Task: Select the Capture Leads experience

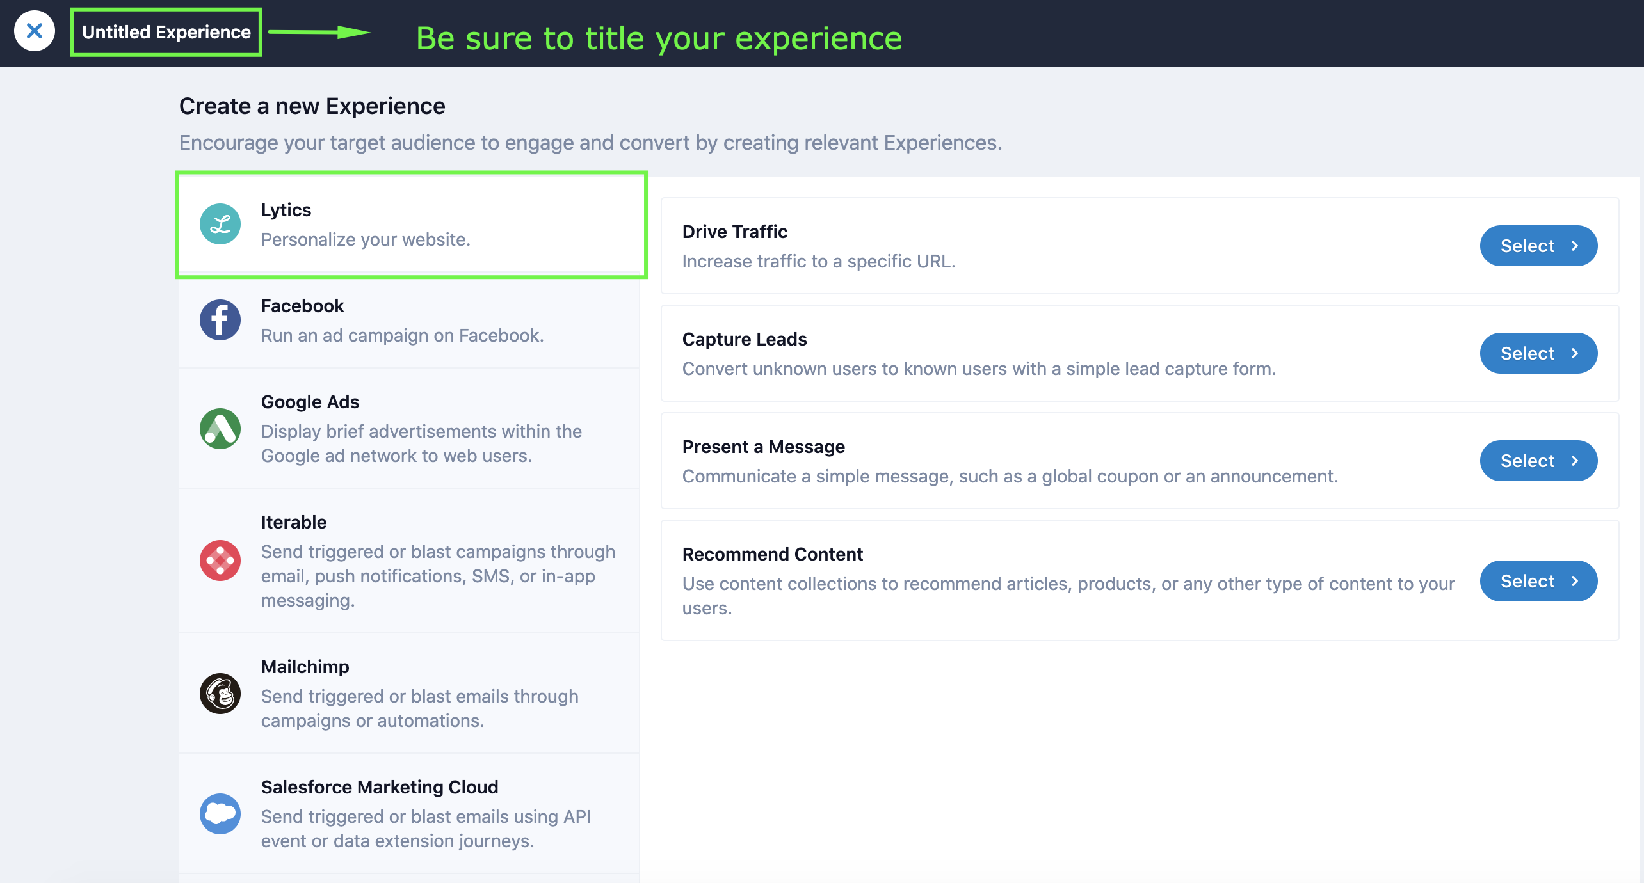Action: point(1538,353)
